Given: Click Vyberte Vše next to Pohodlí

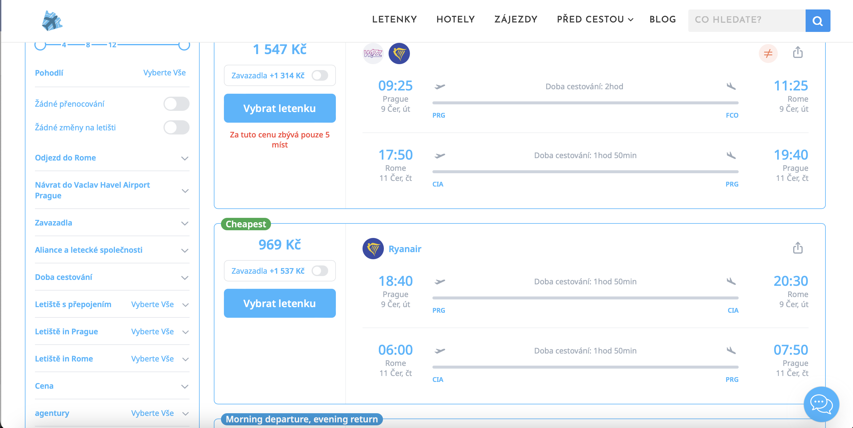Looking at the screenshot, I should tap(164, 73).
